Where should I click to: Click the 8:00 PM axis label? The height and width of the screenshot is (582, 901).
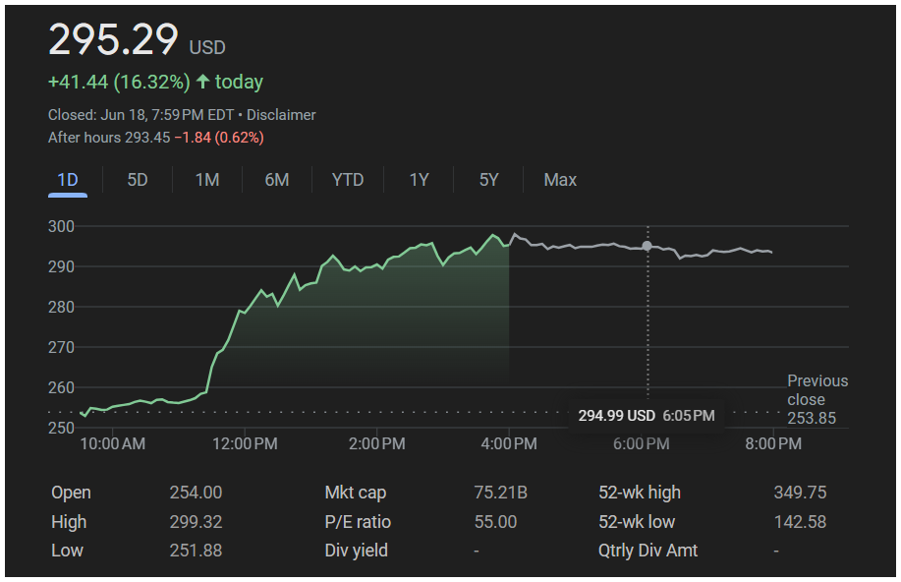point(773,444)
